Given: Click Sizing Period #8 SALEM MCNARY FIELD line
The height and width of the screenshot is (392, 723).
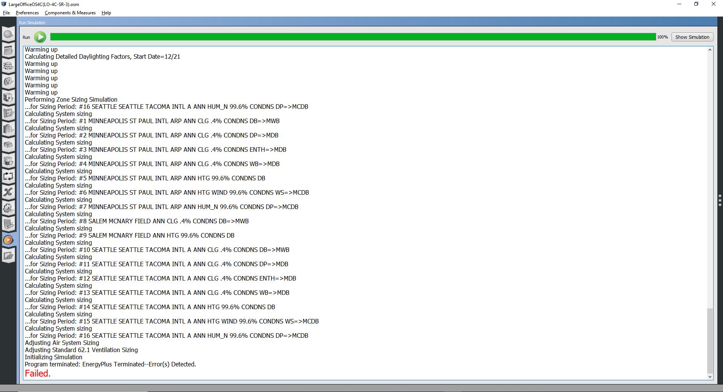Looking at the screenshot, I should [x=137, y=221].
